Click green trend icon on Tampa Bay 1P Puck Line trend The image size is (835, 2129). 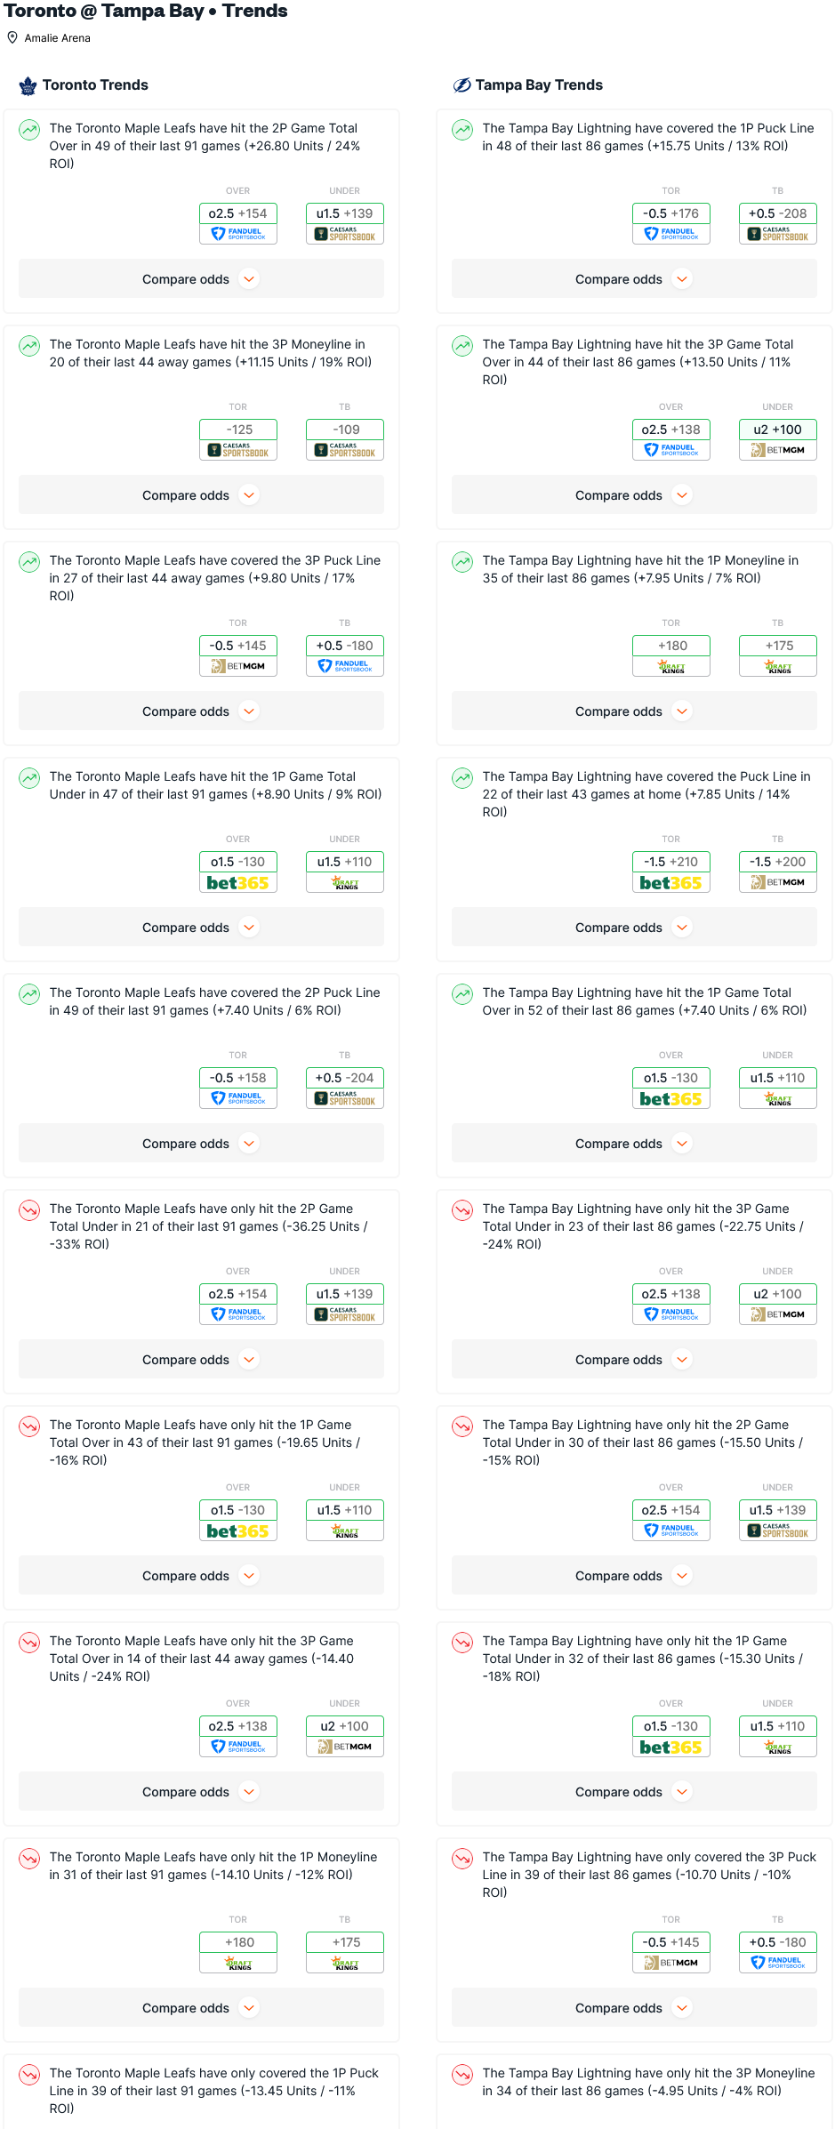[x=462, y=130]
